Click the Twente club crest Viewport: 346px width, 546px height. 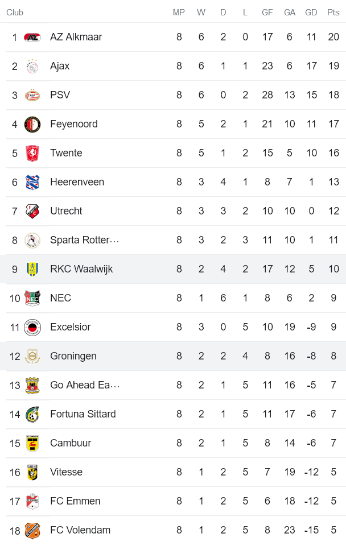point(32,154)
